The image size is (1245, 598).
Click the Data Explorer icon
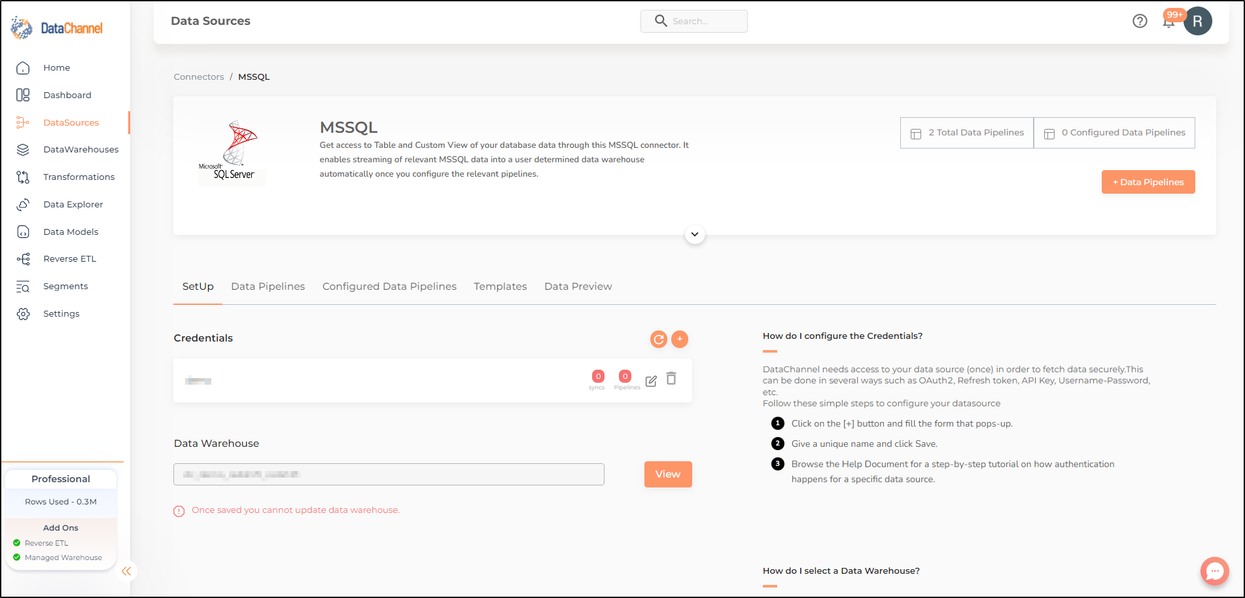coord(23,204)
